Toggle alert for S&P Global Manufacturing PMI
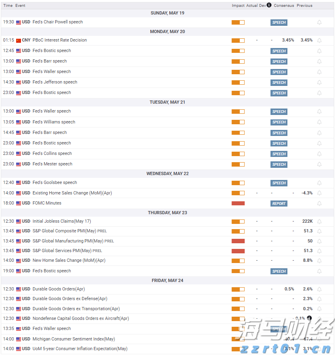 319,241
